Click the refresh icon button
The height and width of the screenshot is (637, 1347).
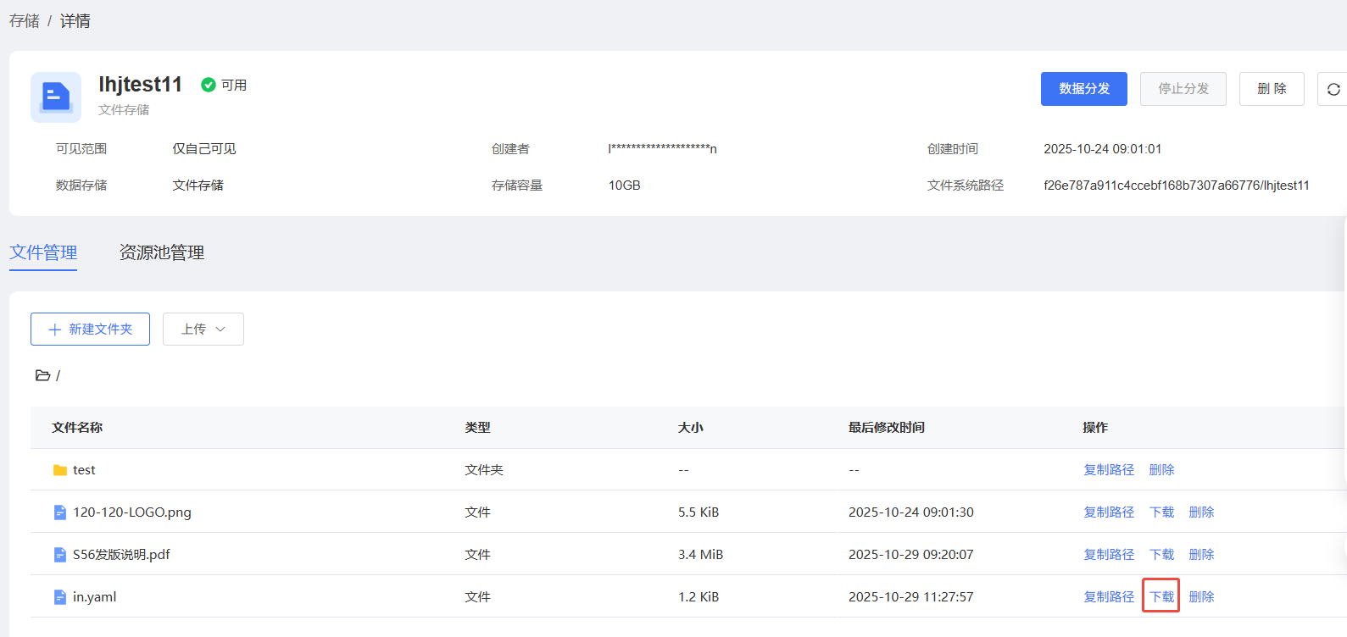pyautogui.click(x=1333, y=89)
